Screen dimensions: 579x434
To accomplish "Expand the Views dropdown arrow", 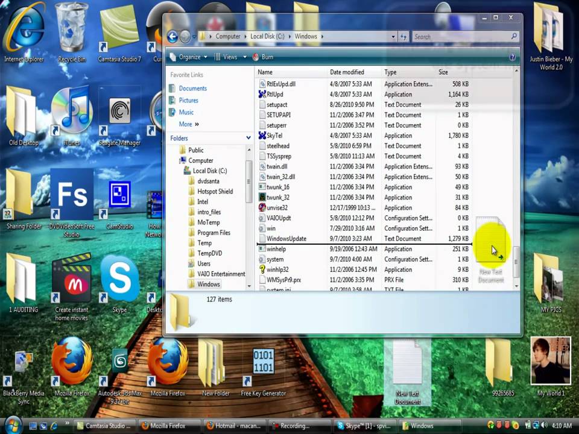I will point(245,57).
